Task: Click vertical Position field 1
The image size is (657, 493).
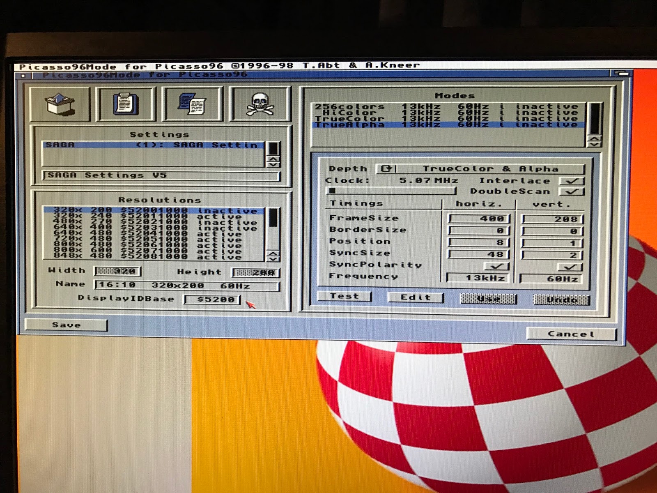Action: 552,243
